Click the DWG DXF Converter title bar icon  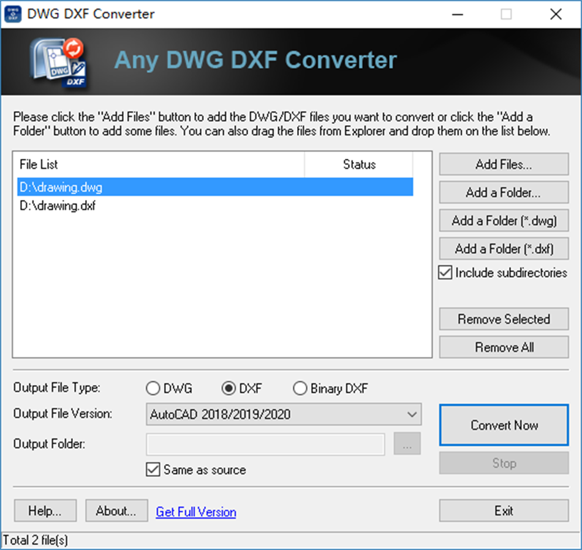point(13,13)
